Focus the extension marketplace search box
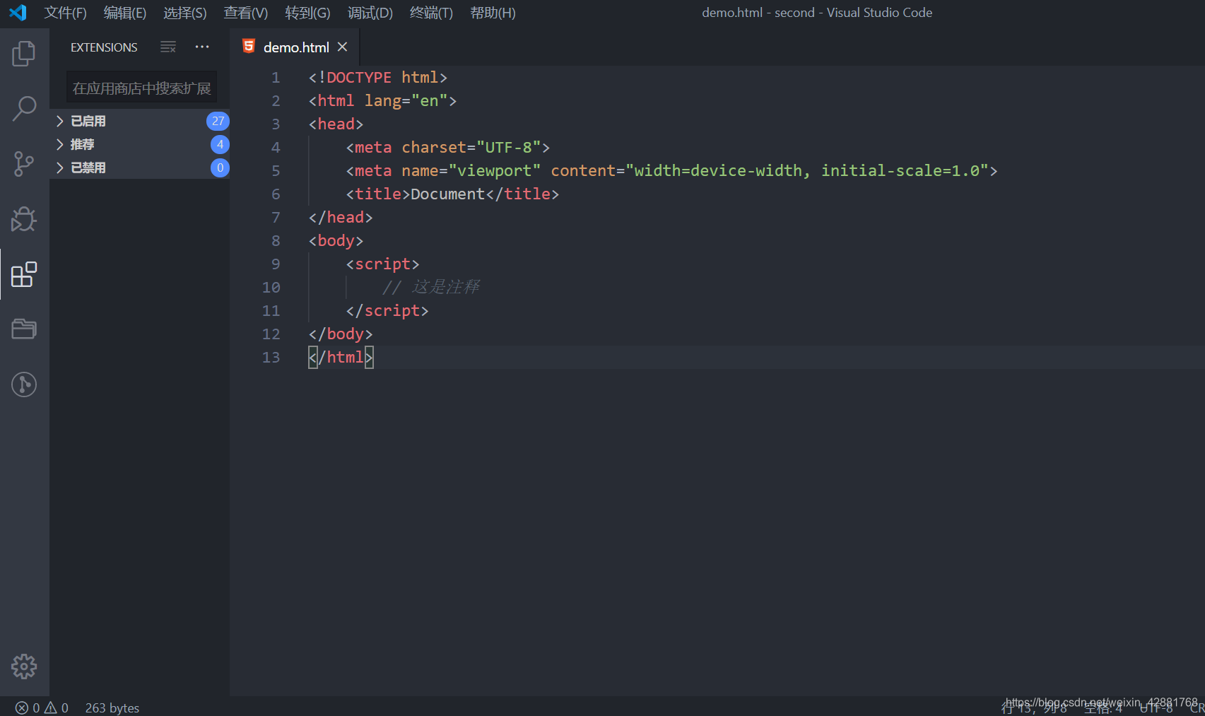Screen dimensions: 1205x716 (x=141, y=88)
